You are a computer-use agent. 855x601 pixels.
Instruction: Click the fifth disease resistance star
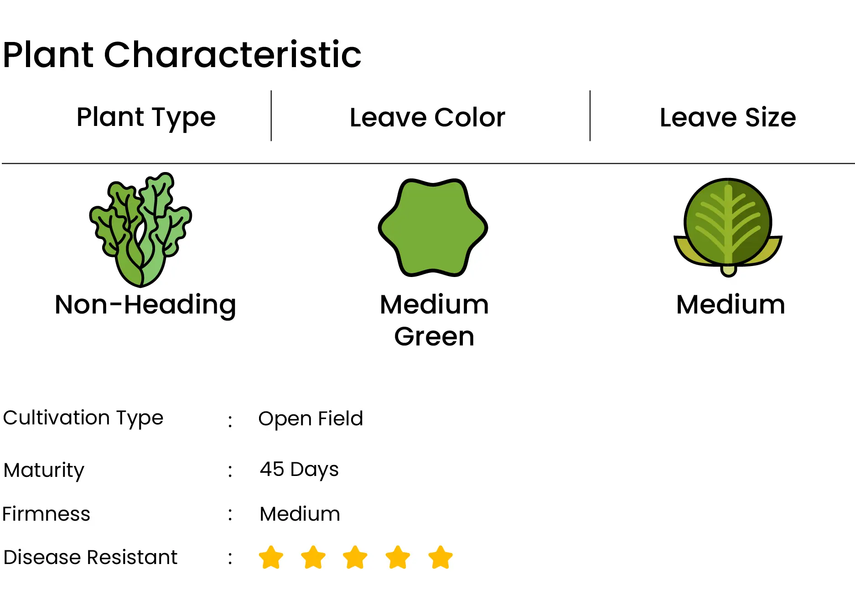point(441,557)
